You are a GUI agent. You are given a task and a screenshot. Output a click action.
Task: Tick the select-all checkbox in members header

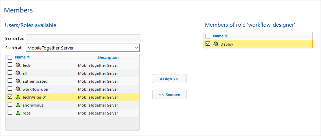(x=208, y=36)
